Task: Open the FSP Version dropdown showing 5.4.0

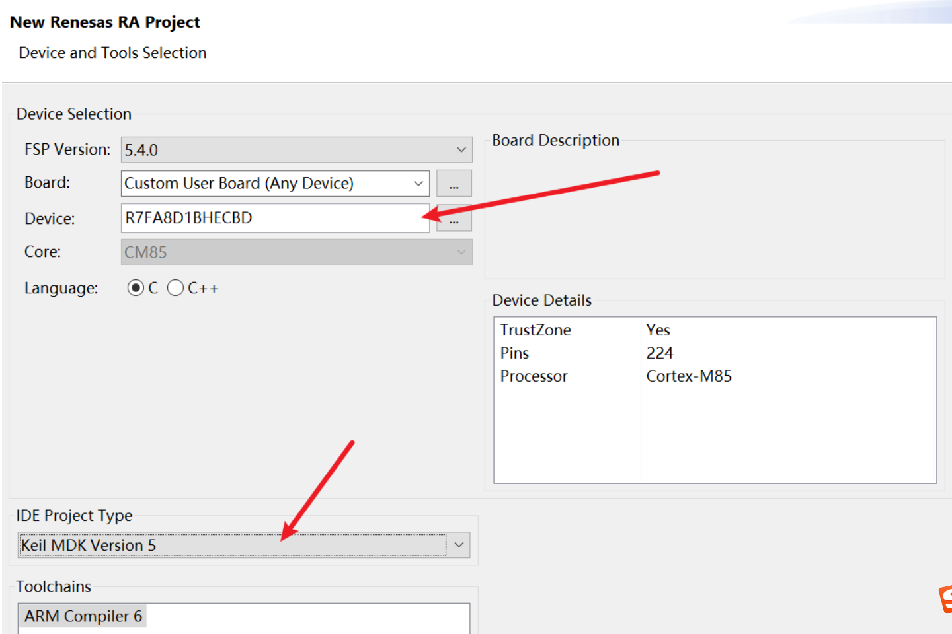Action: [x=296, y=150]
